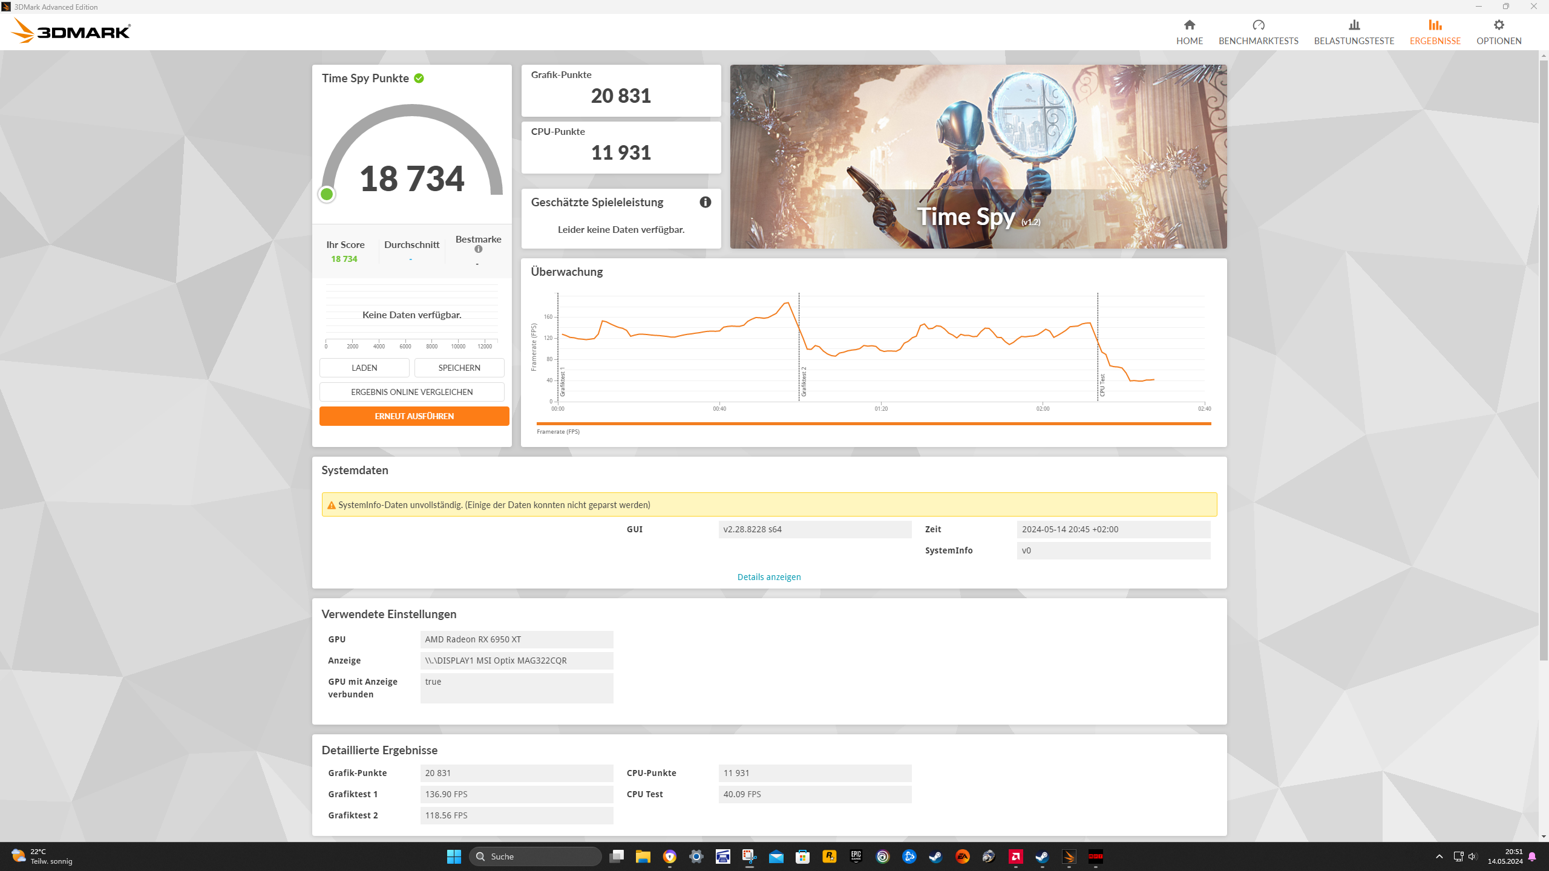Viewport: 1549px width, 871px height.
Task: Click the Grafiktest 1 marker on the chart
Action: 563,382
